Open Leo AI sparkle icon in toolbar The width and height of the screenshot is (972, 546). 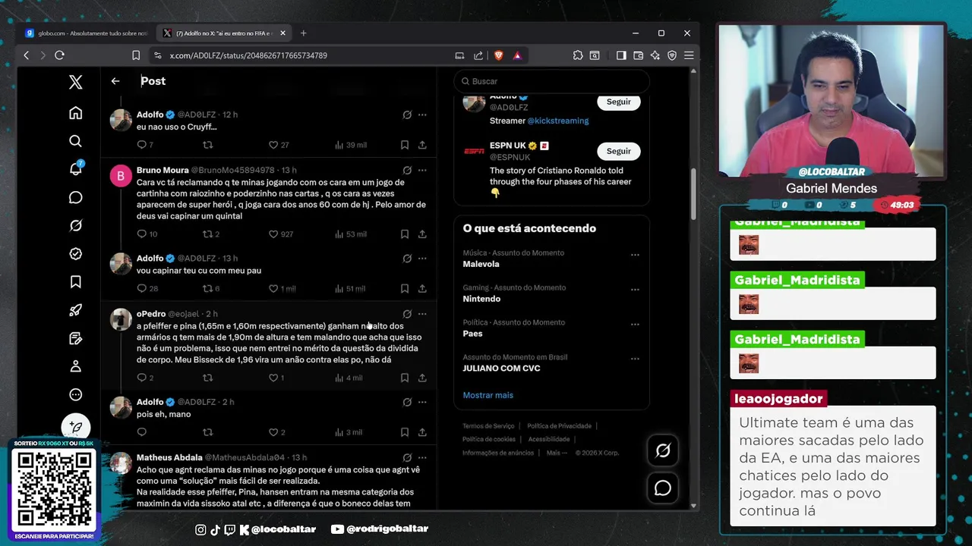click(x=655, y=55)
